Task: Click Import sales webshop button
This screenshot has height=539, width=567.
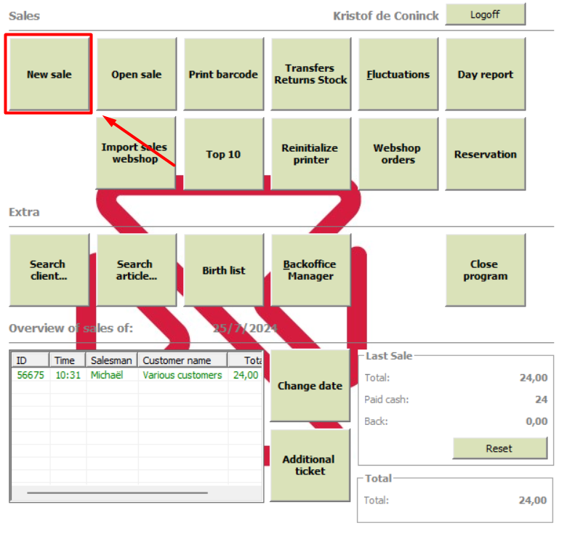Action: (136, 153)
